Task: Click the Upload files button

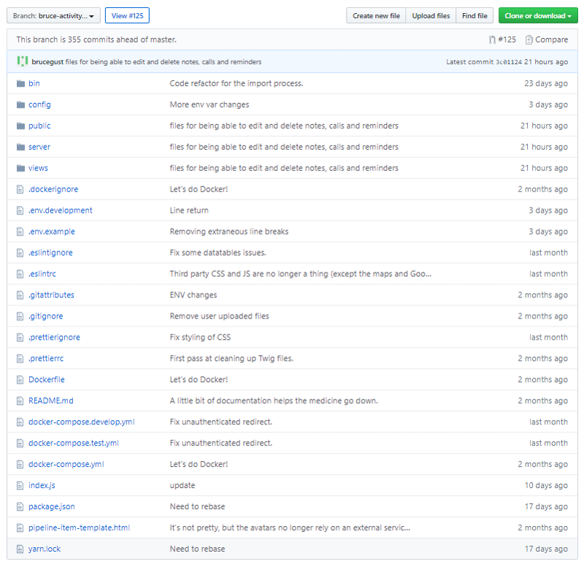Action: point(431,15)
